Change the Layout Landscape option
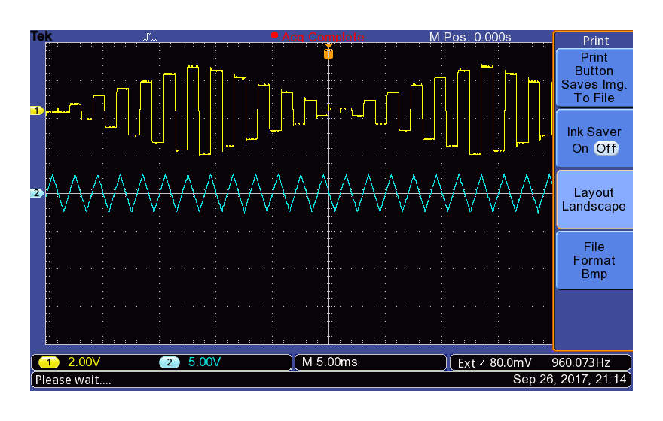 coord(594,200)
